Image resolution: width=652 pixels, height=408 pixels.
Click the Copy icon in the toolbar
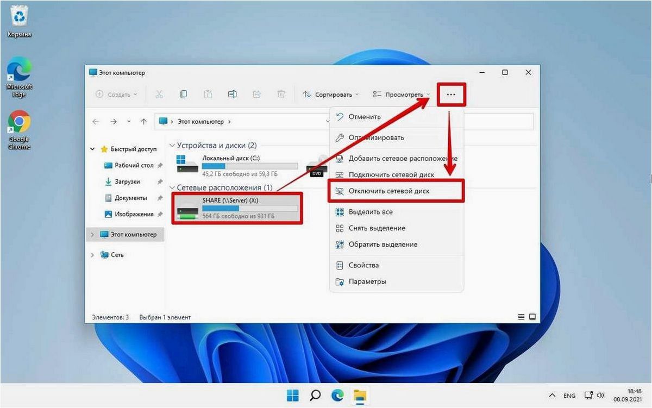[x=184, y=94]
